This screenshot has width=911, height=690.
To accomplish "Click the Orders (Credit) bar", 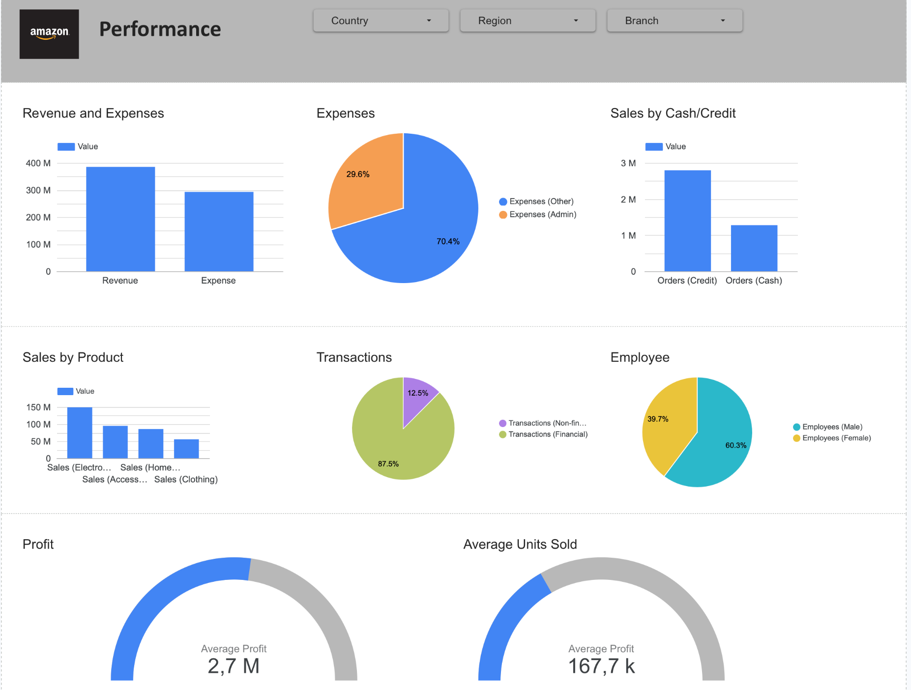I will pos(687,221).
